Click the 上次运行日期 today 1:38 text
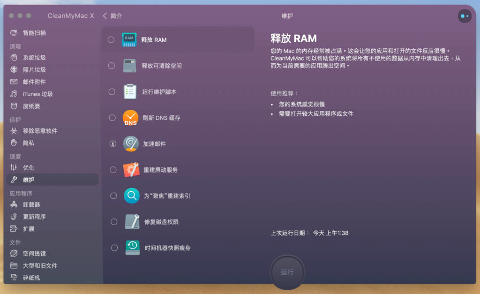The image size is (480, 294). point(309,233)
